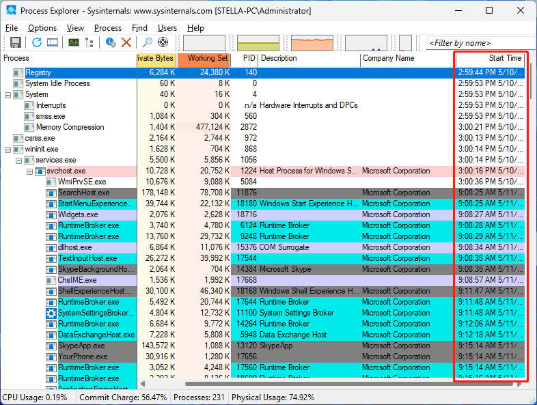Click the orange physical memory mini graph

click(x=312, y=43)
